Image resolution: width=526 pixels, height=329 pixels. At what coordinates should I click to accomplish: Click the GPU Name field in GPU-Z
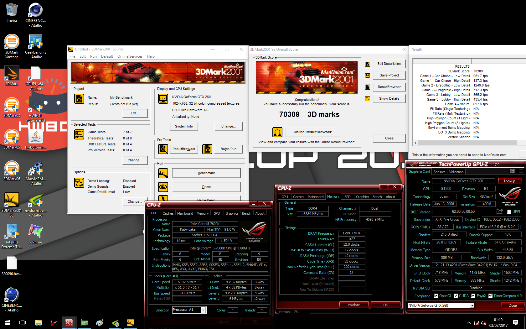(463, 181)
